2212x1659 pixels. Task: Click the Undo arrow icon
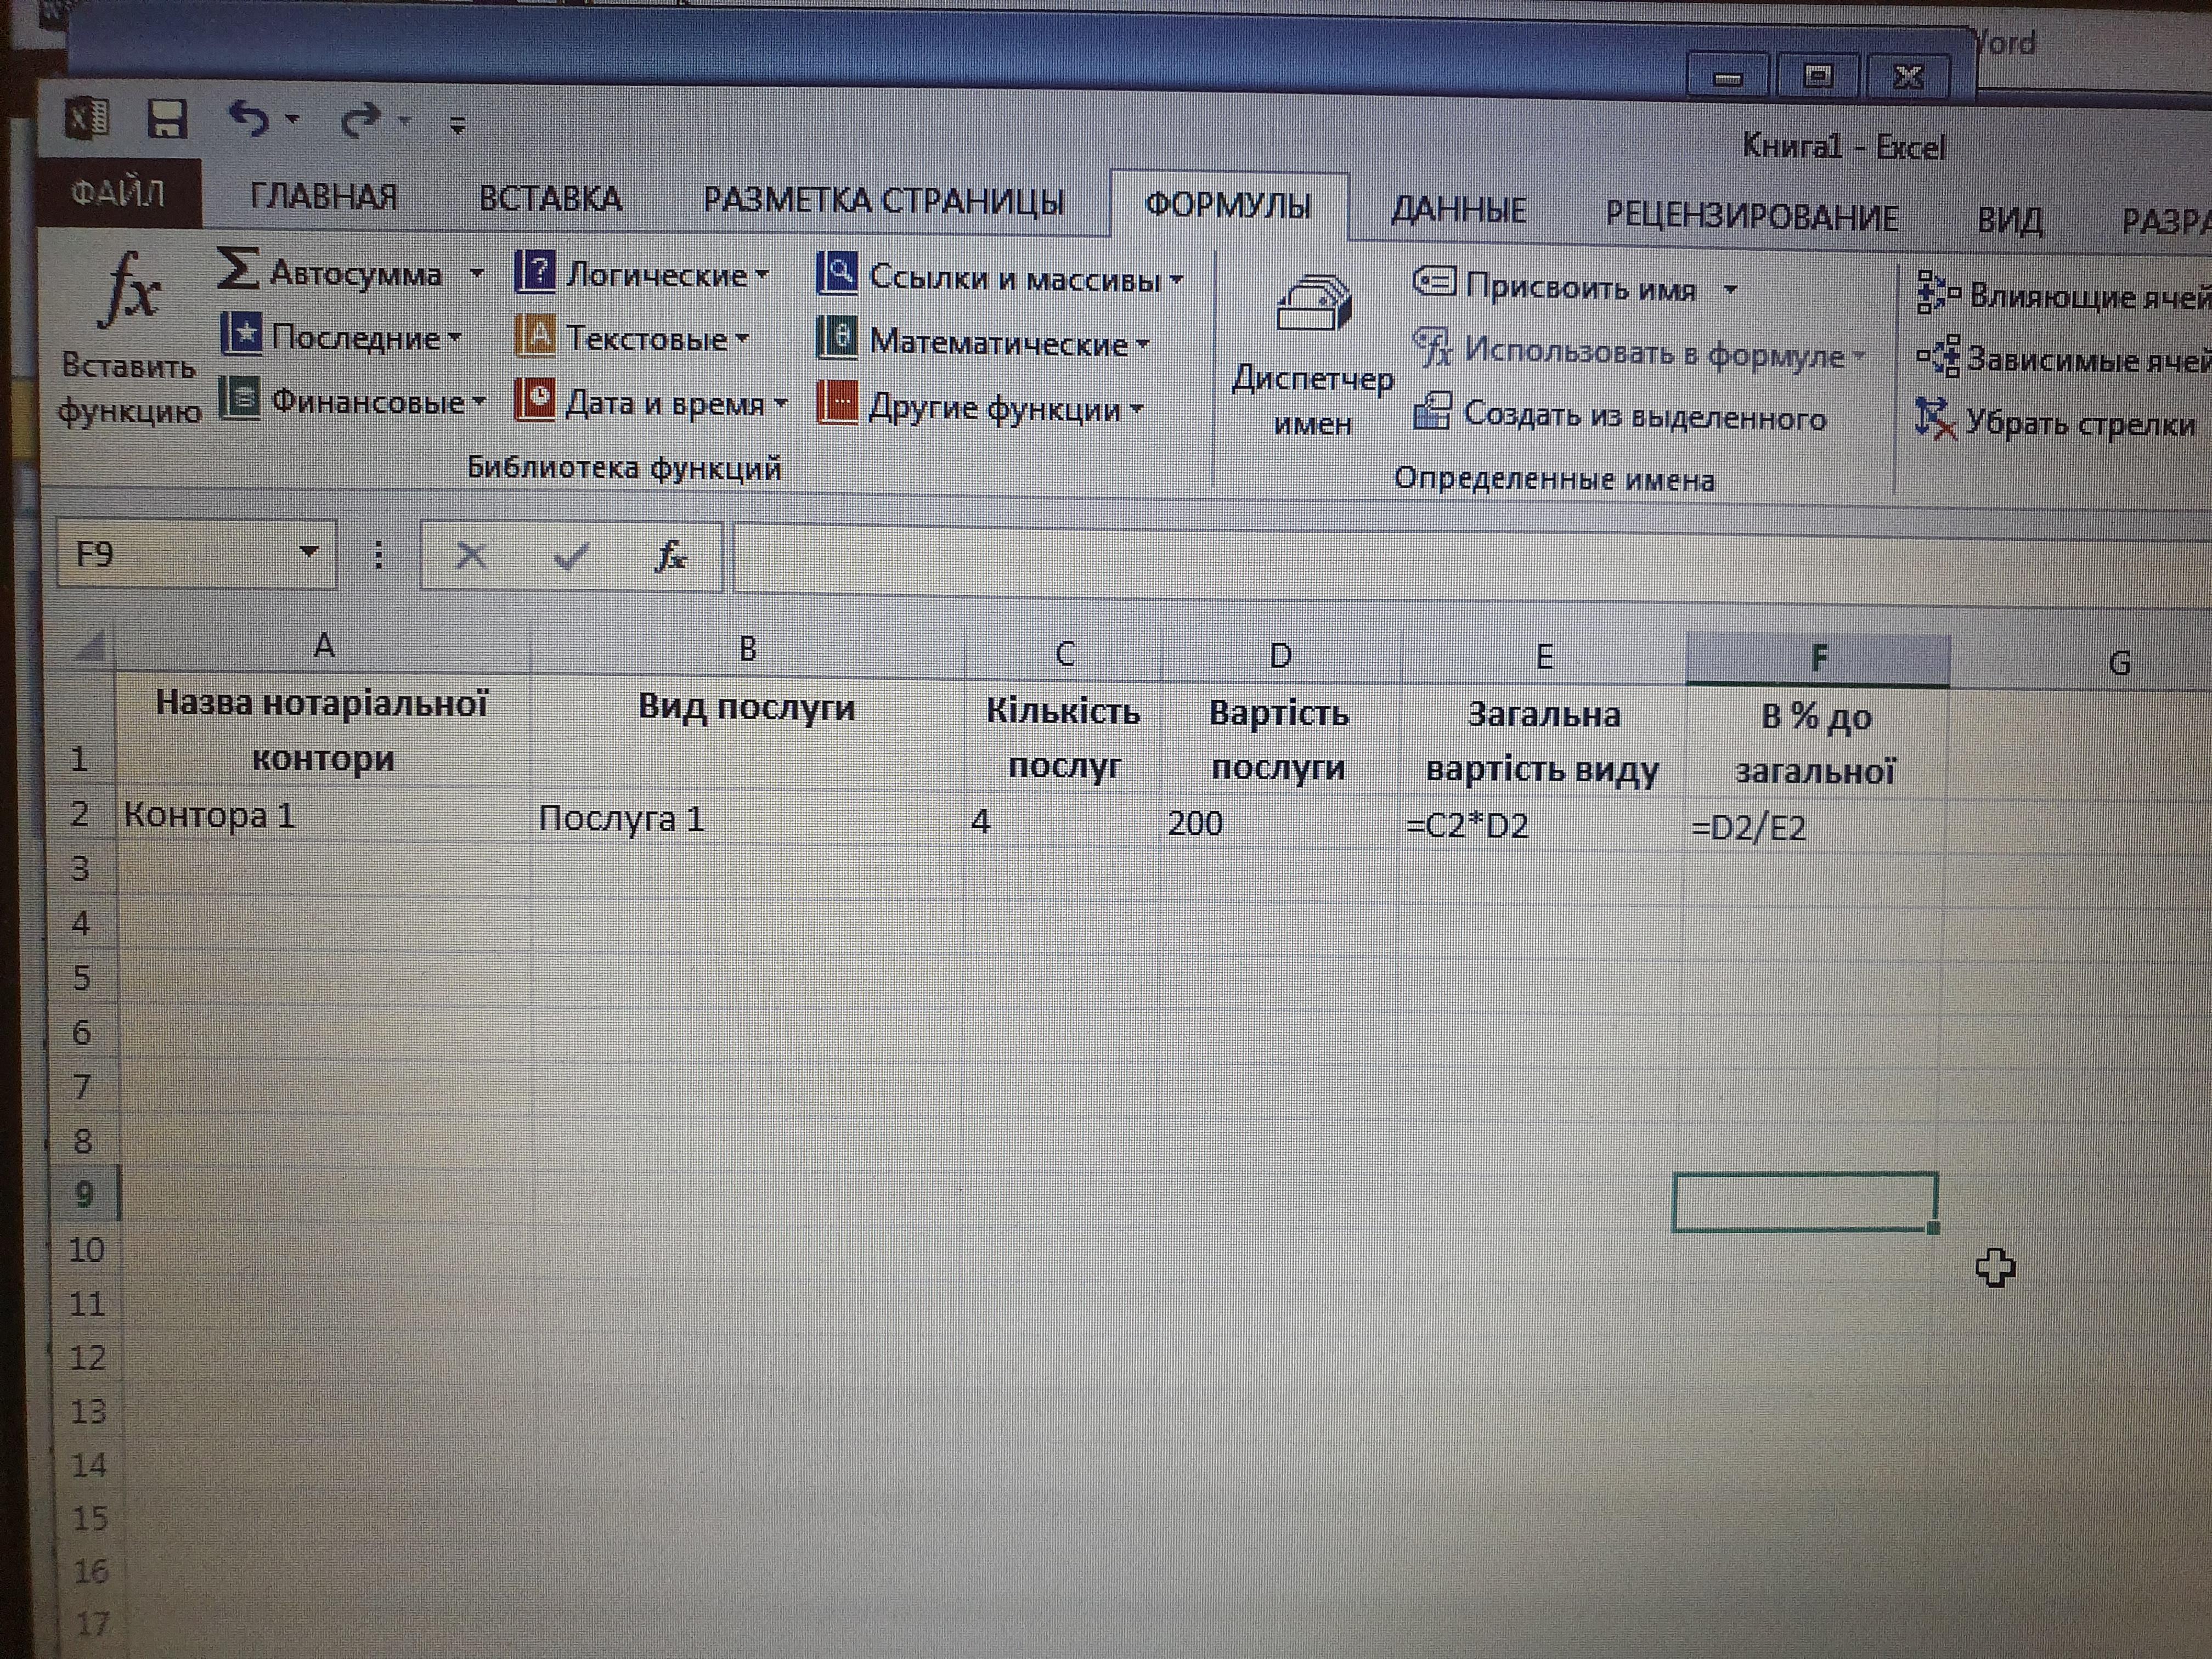pyautogui.click(x=249, y=119)
